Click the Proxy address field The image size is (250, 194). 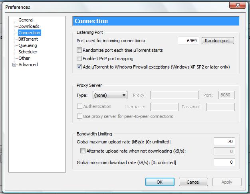(x=175, y=95)
